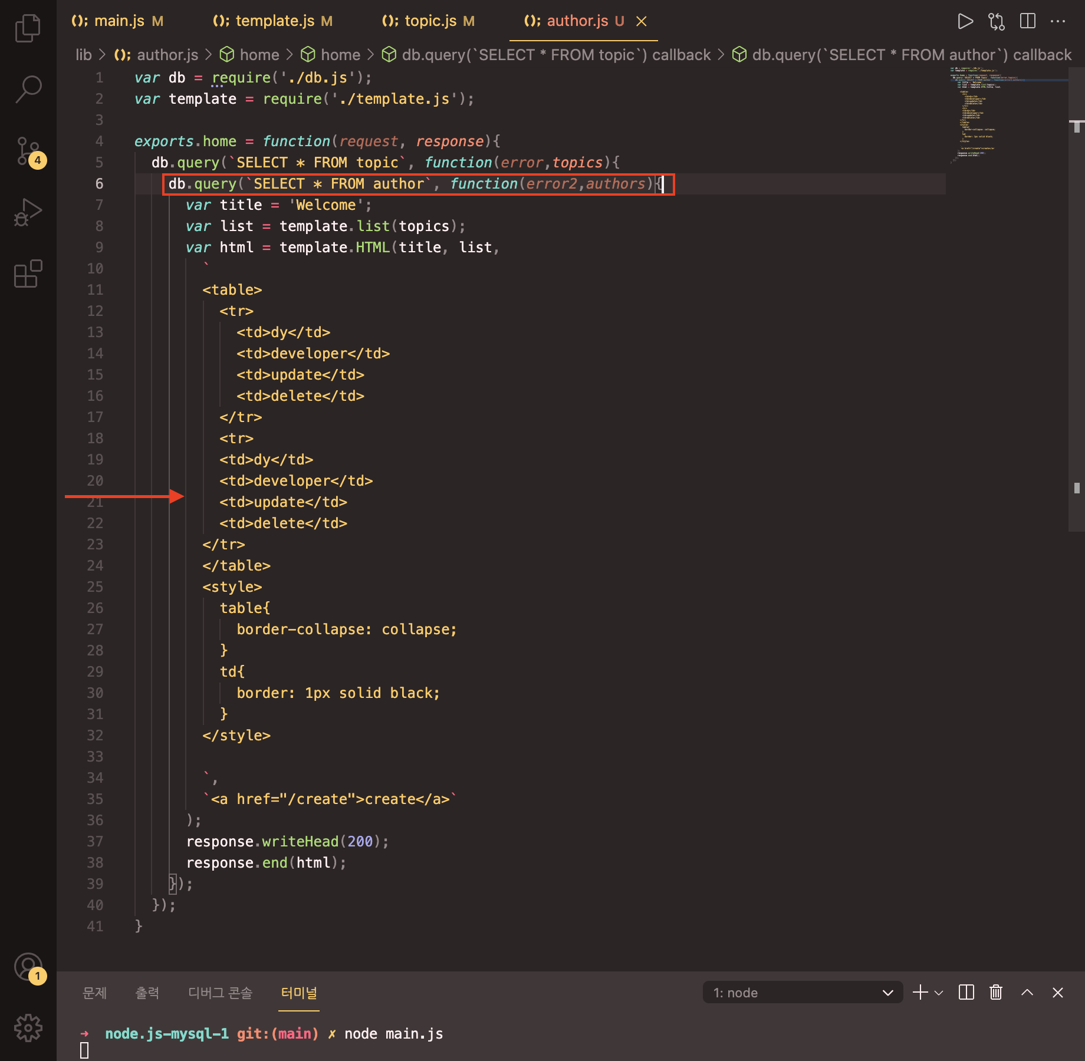The width and height of the screenshot is (1085, 1061).
Task: Kill the terminal with the trash icon
Action: pyautogui.click(x=996, y=993)
